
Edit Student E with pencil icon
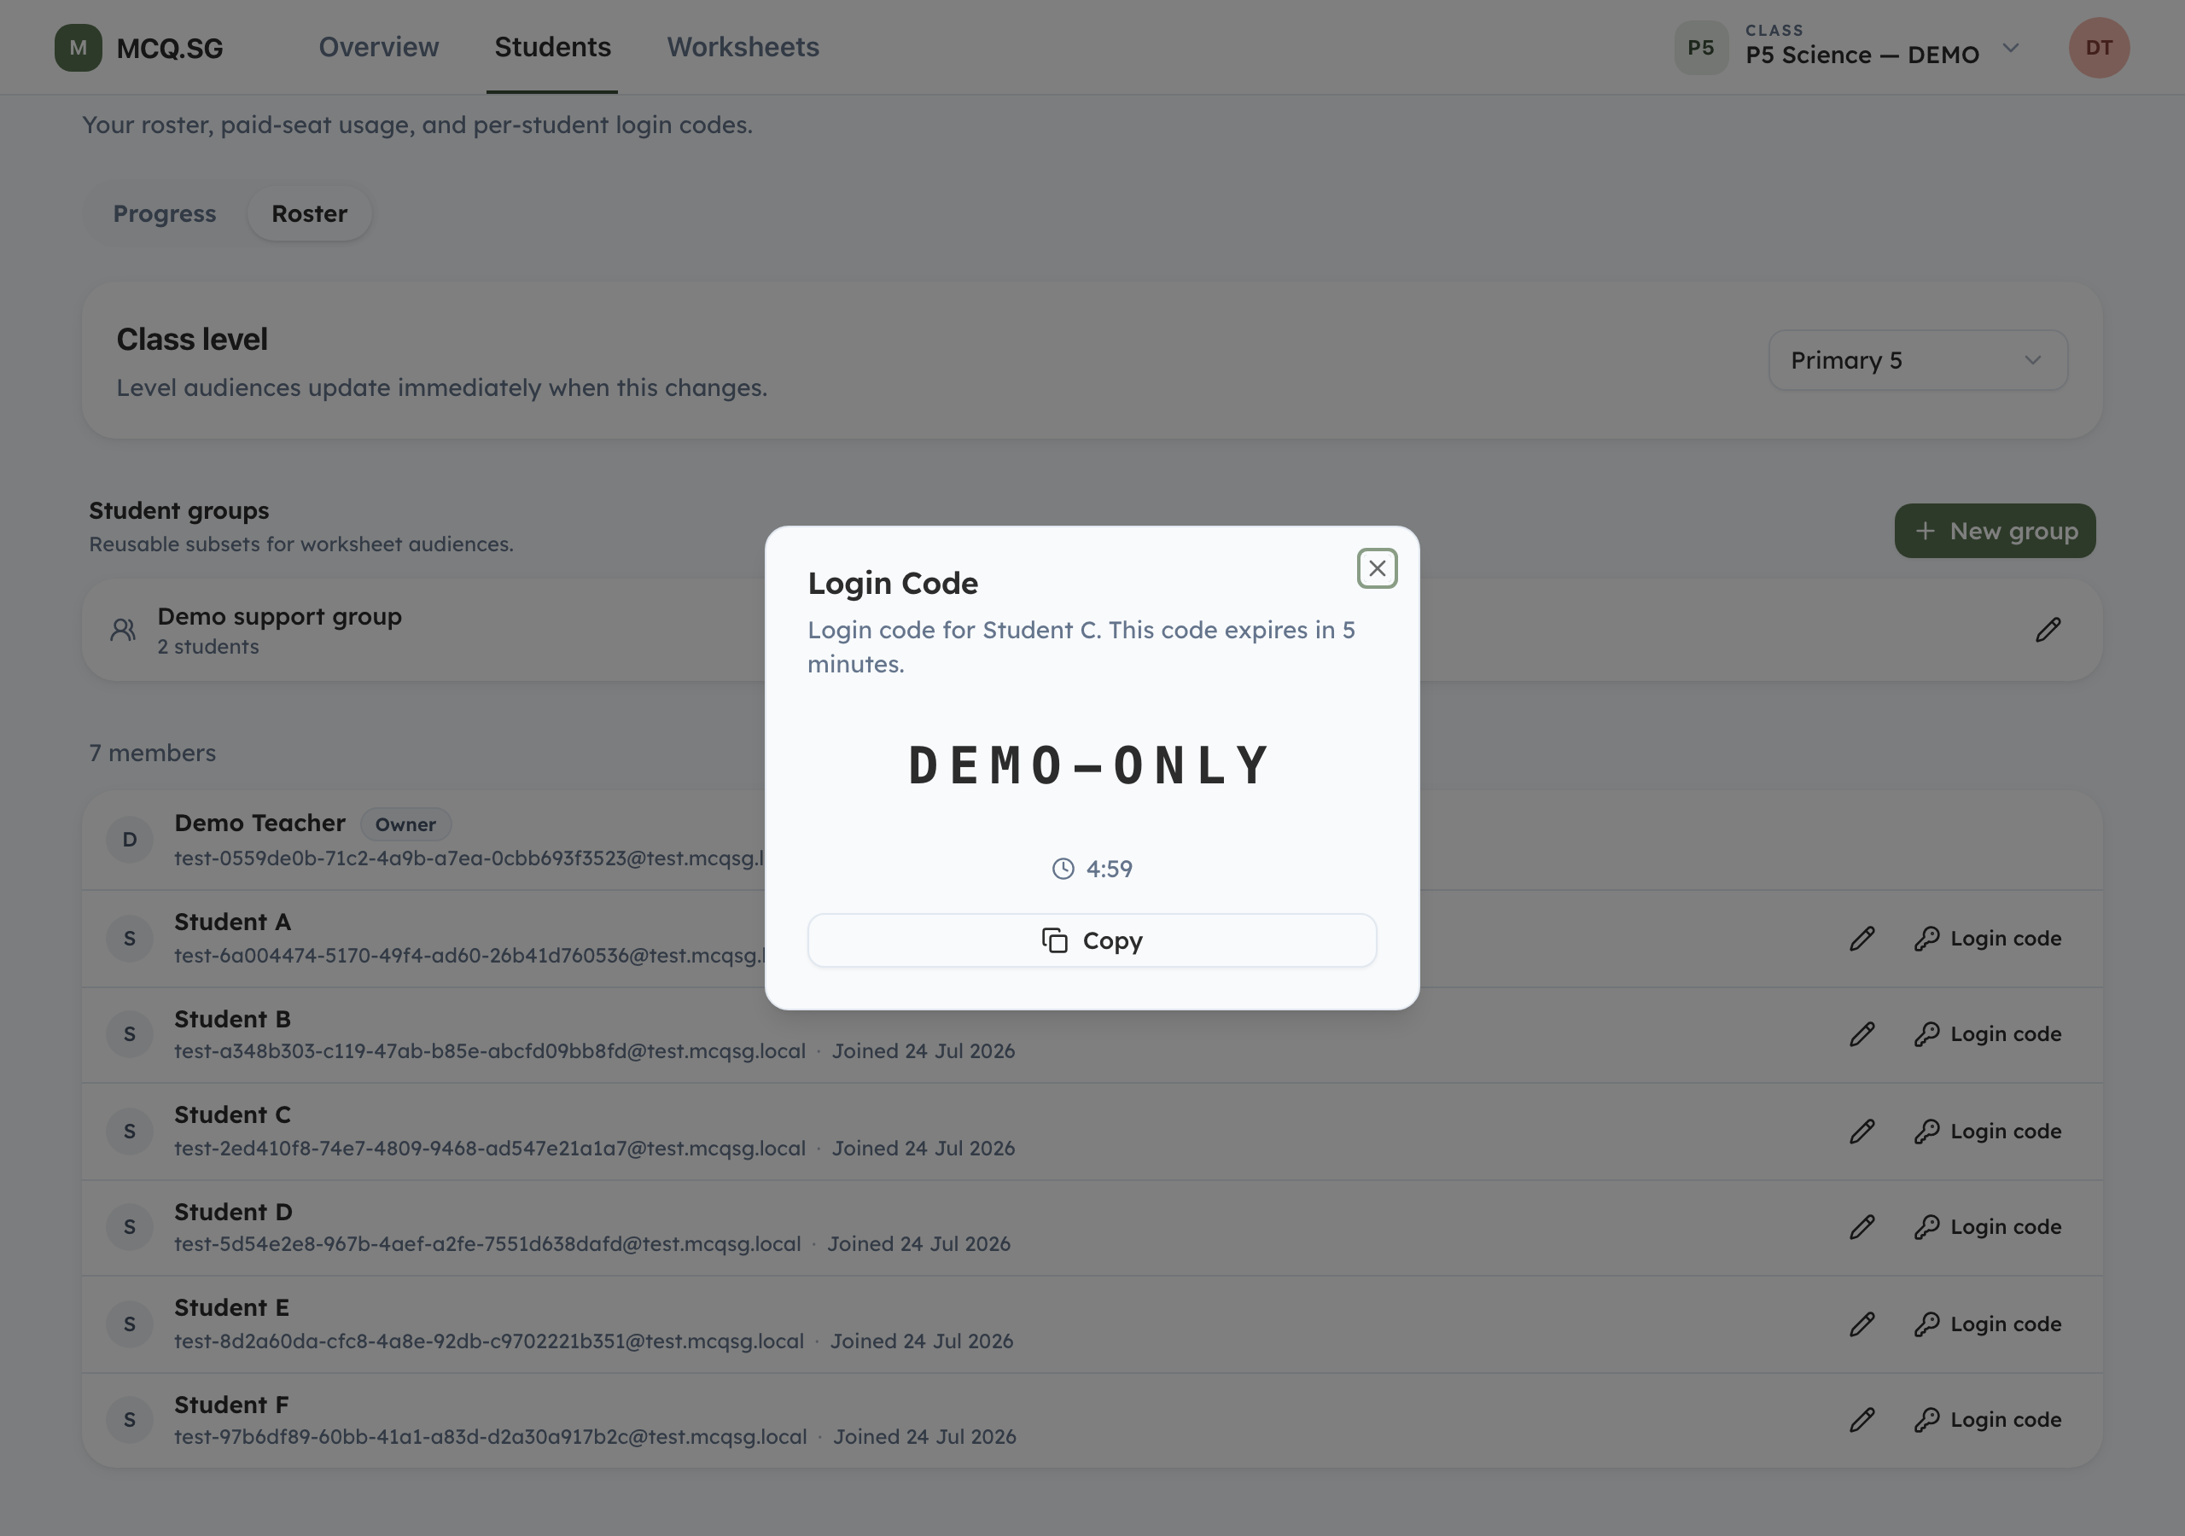[1862, 1324]
